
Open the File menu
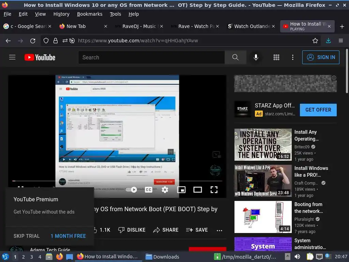pyautogui.click(x=7, y=14)
